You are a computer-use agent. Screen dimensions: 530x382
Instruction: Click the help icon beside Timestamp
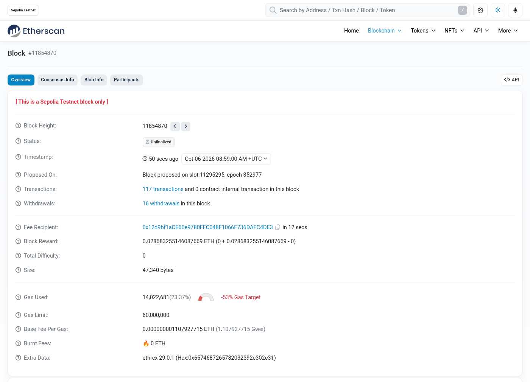tap(18, 157)
